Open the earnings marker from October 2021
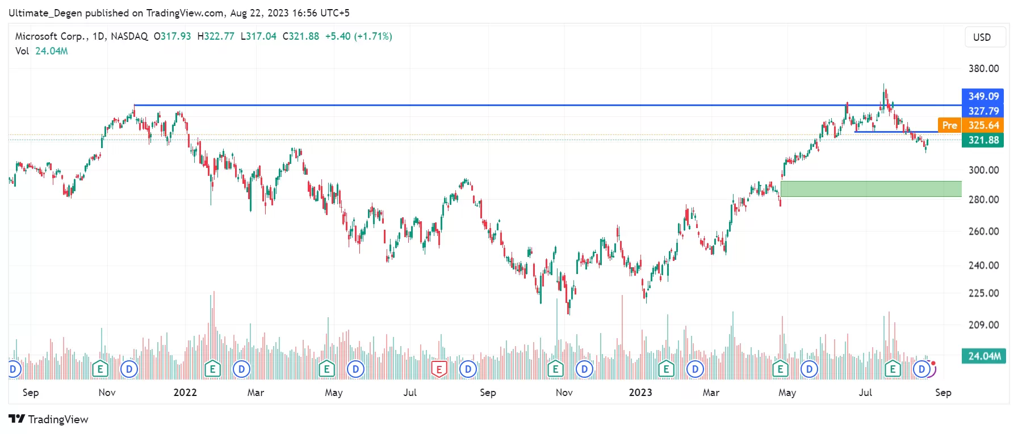The image size is (1018, 434). [100, 369]
